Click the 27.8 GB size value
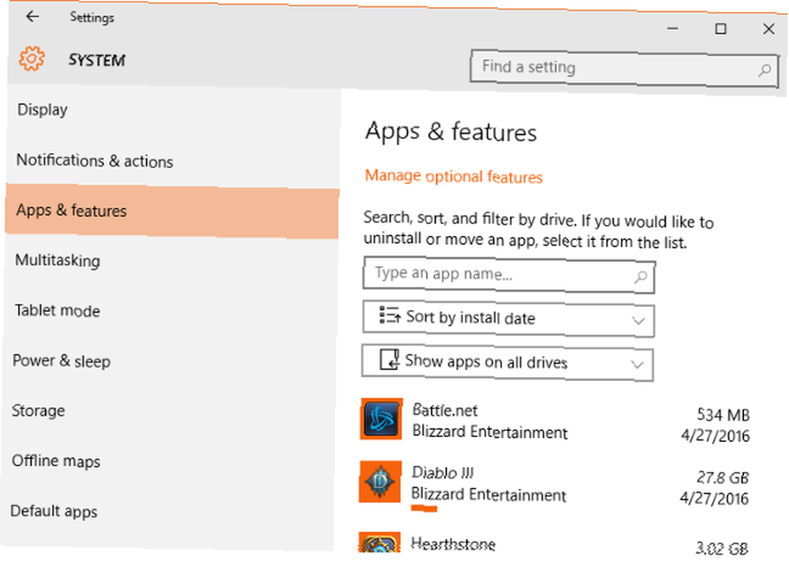The image size is (789, 561). point(723,477)
